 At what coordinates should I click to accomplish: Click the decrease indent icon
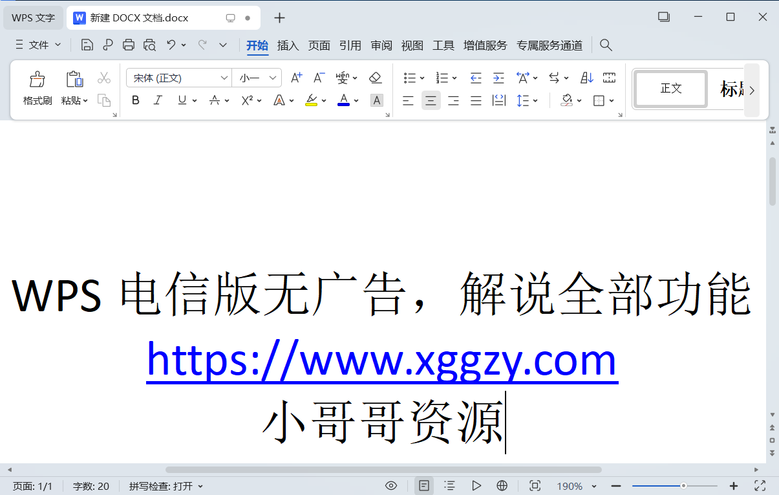coord(476,78)
